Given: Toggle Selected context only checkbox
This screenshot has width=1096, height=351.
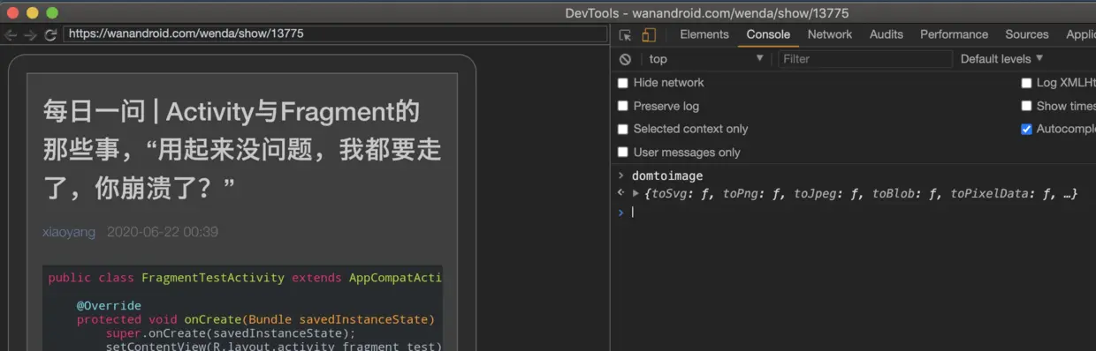Looking at the screenshot, I should (x=623, y=129).
